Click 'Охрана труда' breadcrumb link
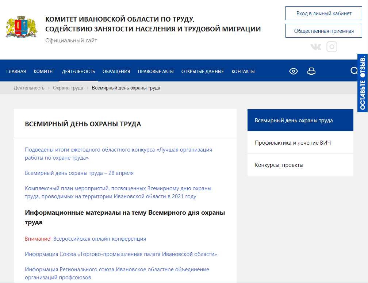This screenshot has height=283, width=368. click(x=68, y=88)
